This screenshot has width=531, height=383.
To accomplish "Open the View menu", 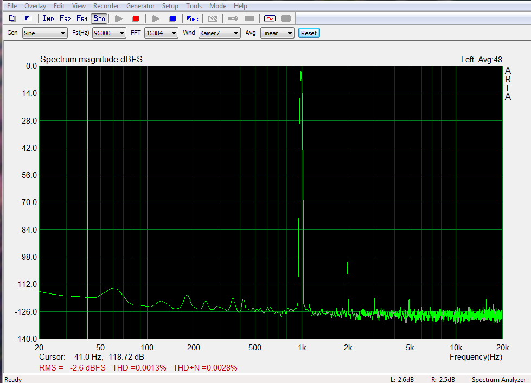I will pos(79,6).
